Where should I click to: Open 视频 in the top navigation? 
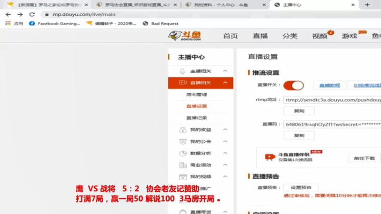pyautogui.click(x=320, y=36)
